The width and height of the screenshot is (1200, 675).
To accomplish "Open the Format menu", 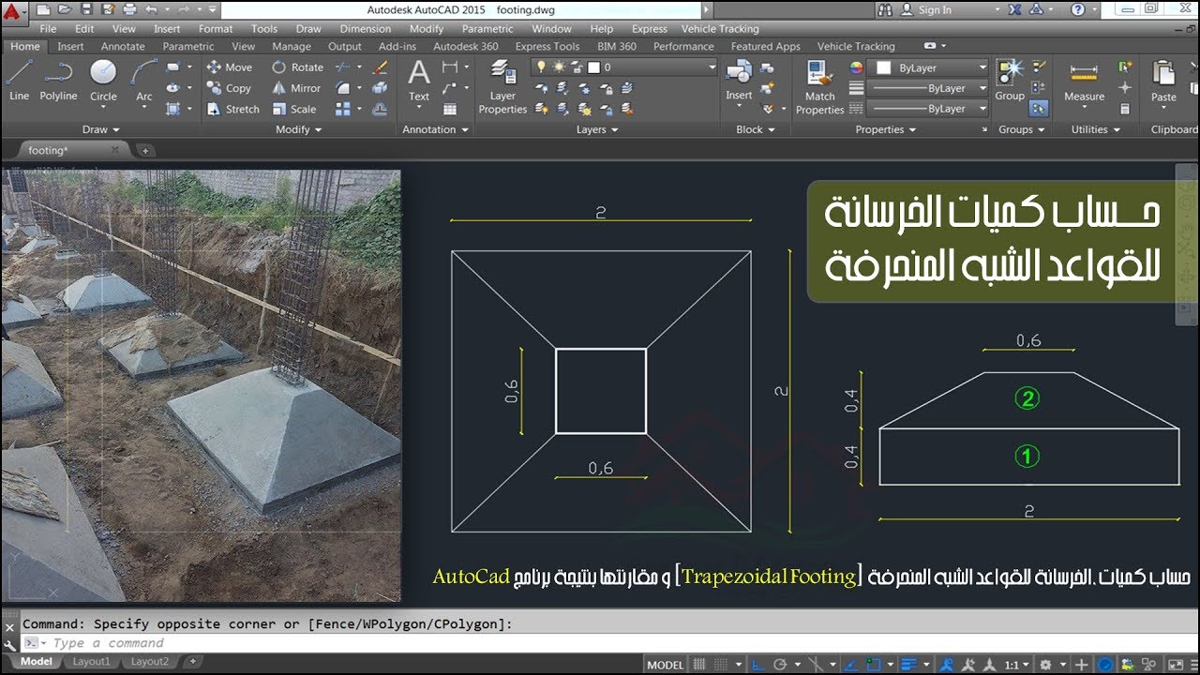I will pos(215,29).
